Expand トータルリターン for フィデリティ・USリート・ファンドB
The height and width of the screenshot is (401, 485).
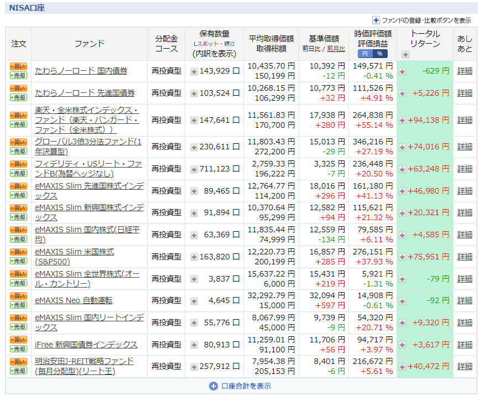(403, 169)
